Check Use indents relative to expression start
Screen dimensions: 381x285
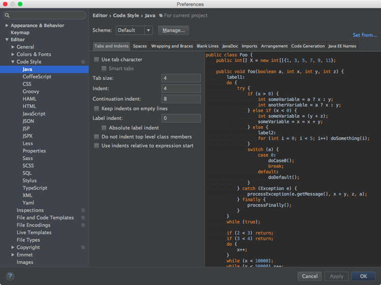click(97, 146)
